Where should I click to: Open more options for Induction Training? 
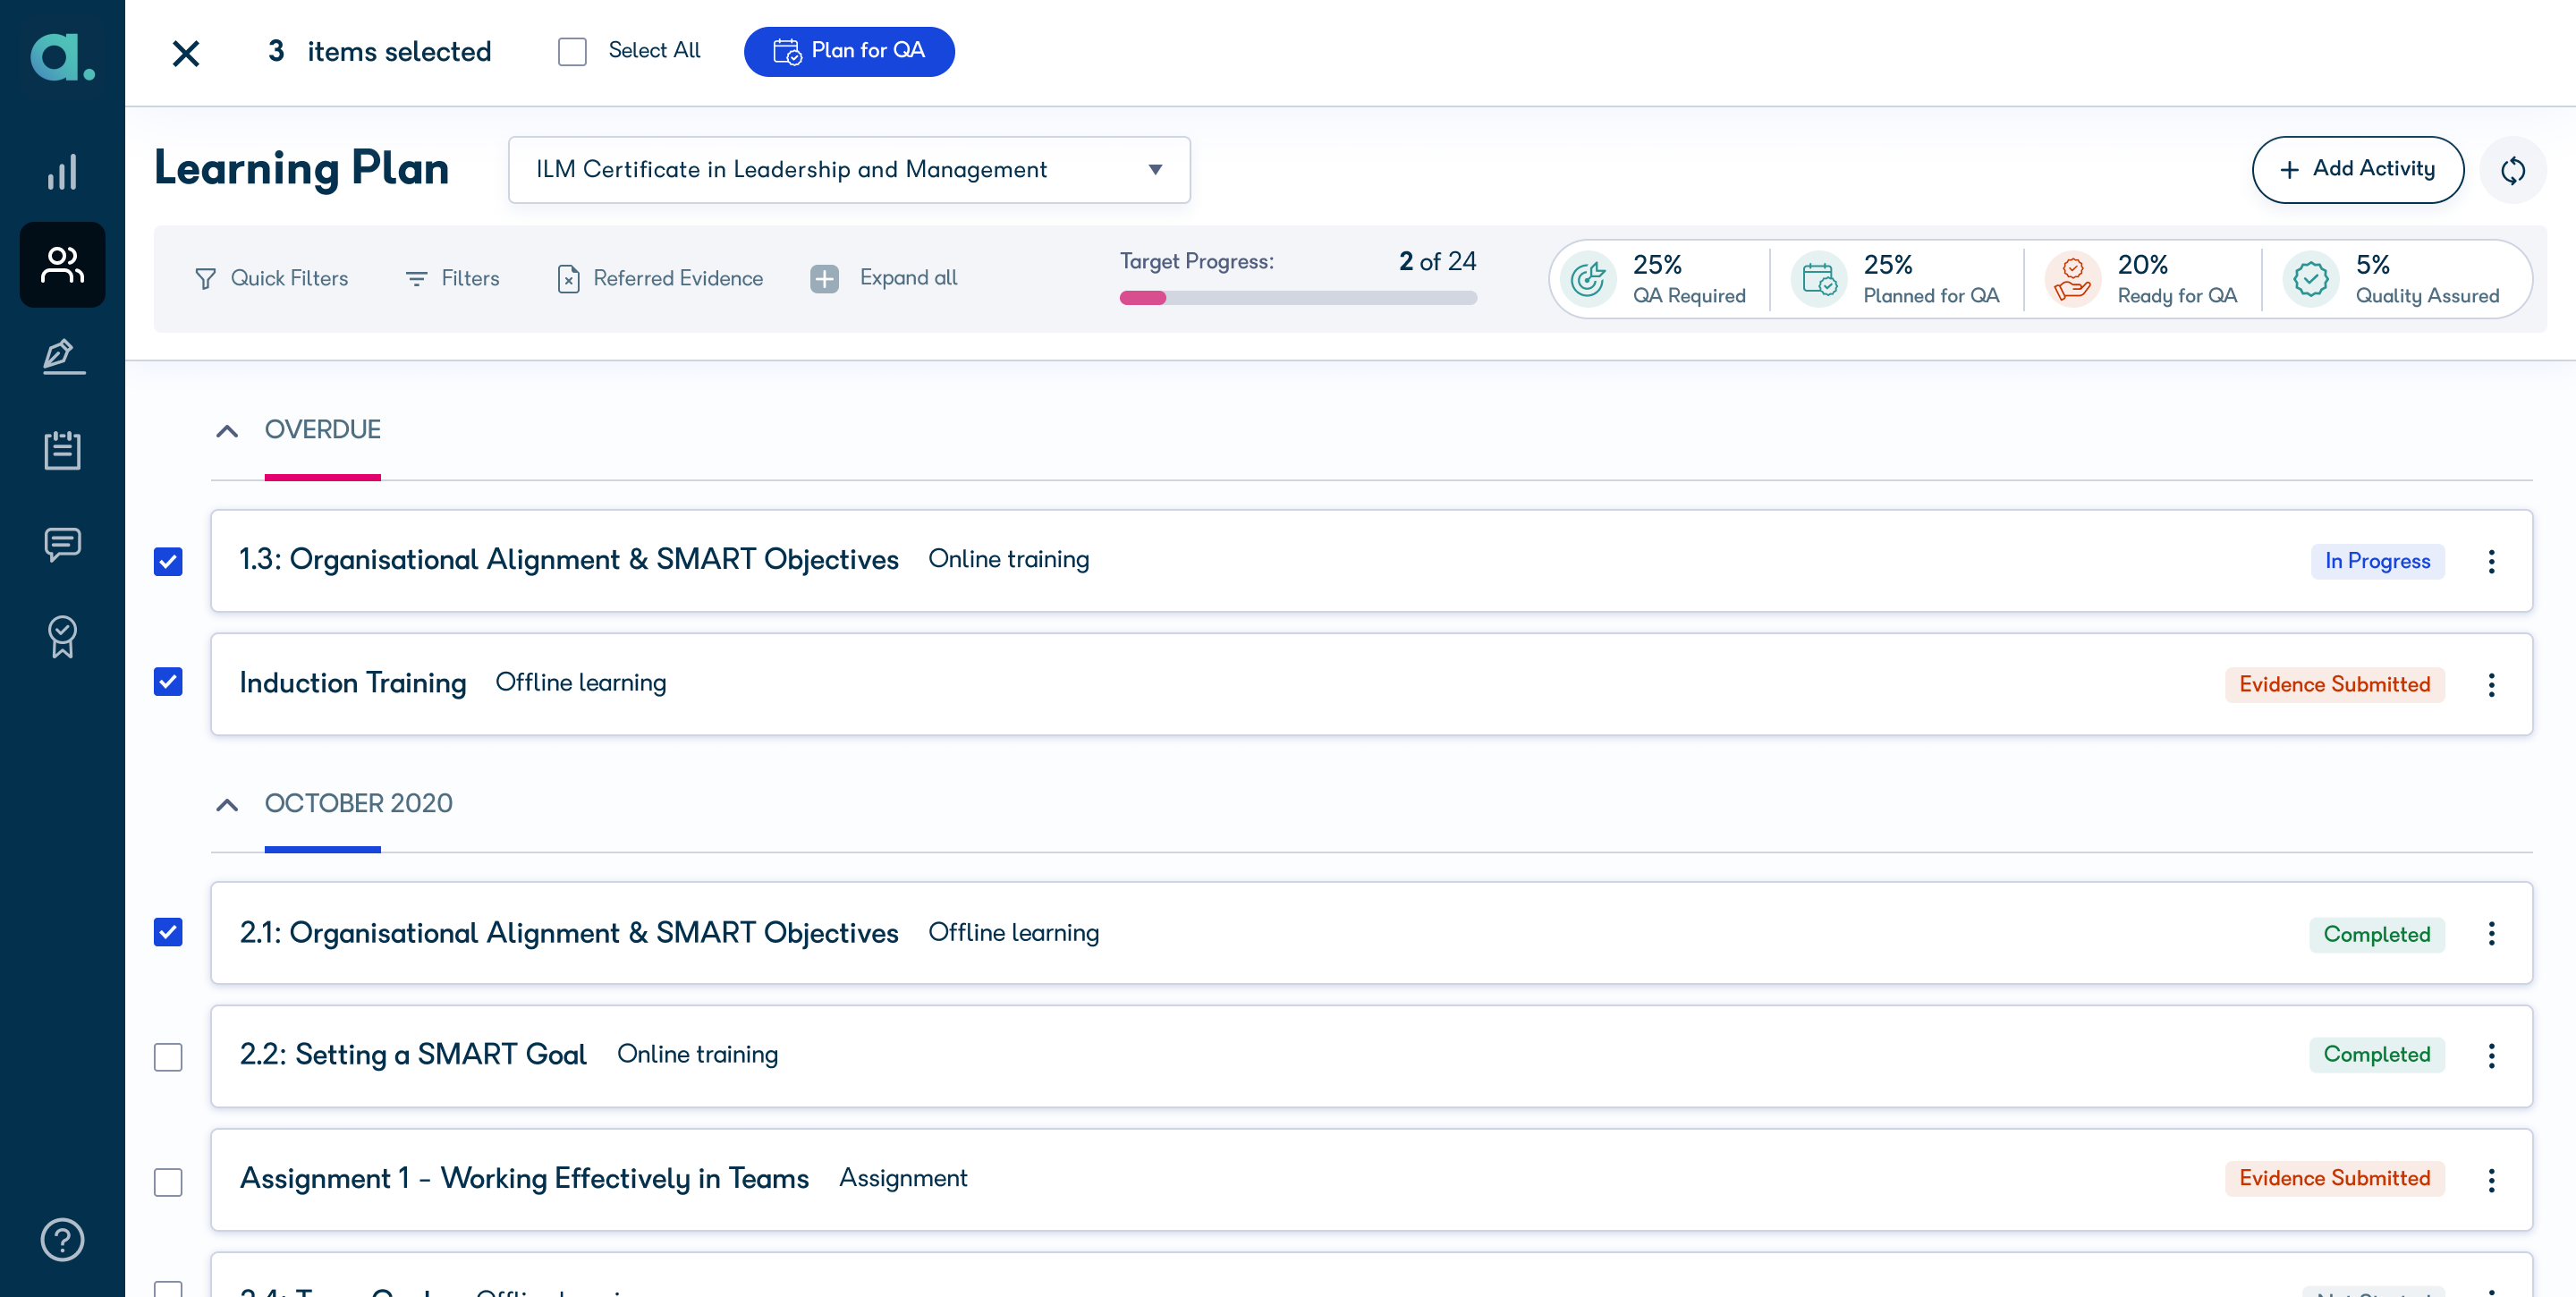[2491, 685]
